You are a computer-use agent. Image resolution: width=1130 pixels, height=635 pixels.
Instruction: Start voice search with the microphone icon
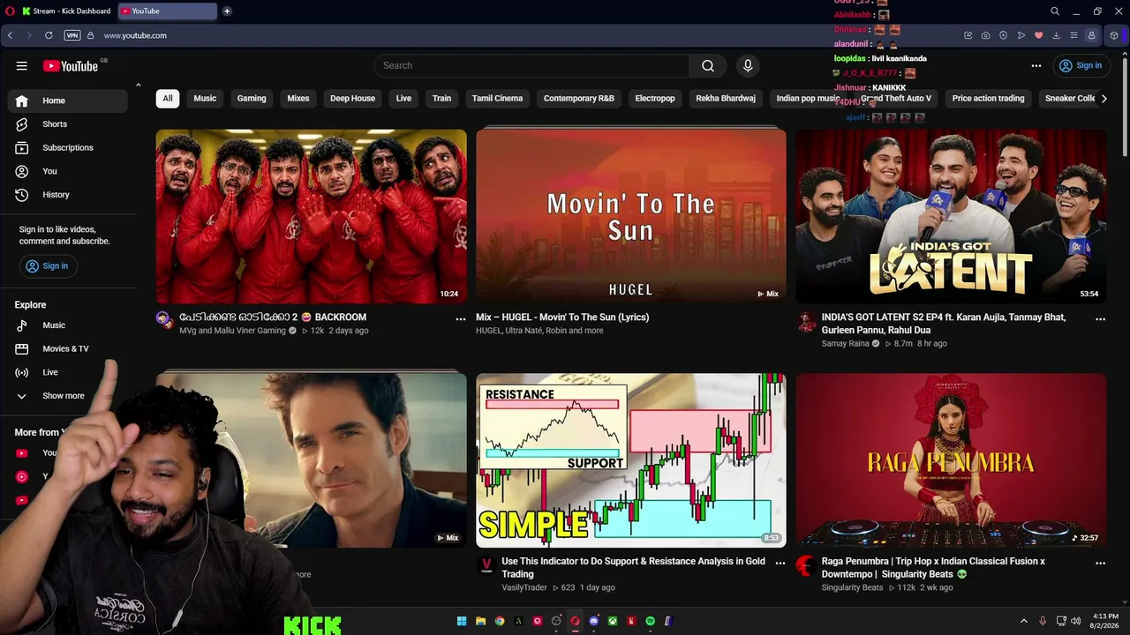(748, 65)
